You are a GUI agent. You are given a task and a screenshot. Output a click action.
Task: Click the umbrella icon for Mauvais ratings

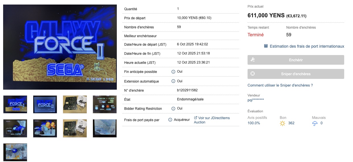[x=315, y=123]
